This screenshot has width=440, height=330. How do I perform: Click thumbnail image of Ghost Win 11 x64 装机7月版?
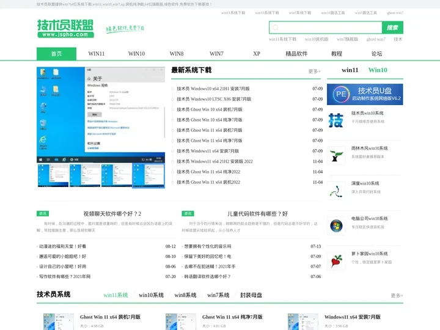point(59,322)
